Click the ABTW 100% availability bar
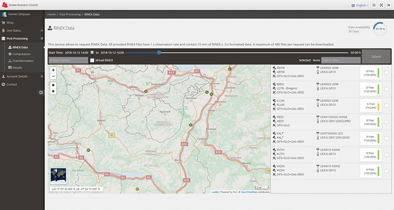Image resolution: width=394 pixels, height=210 pixels. pyautogui.click(x=378, y=73)
